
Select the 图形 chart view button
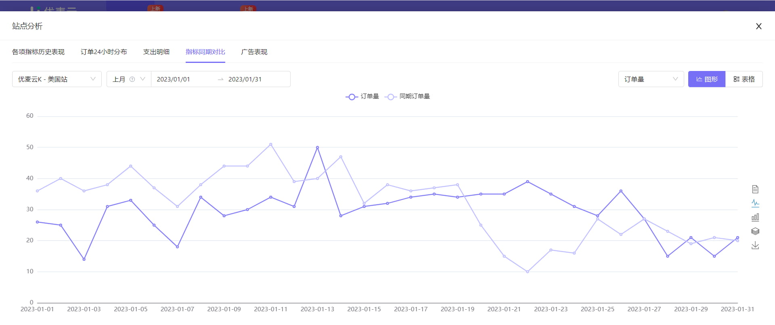tap(707, 79)
